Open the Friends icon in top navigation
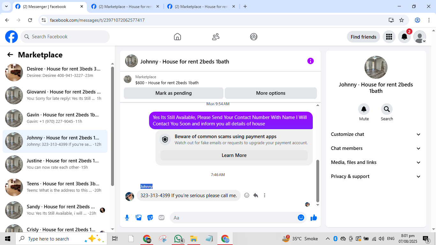436x245 pixels. coord(216,37)
